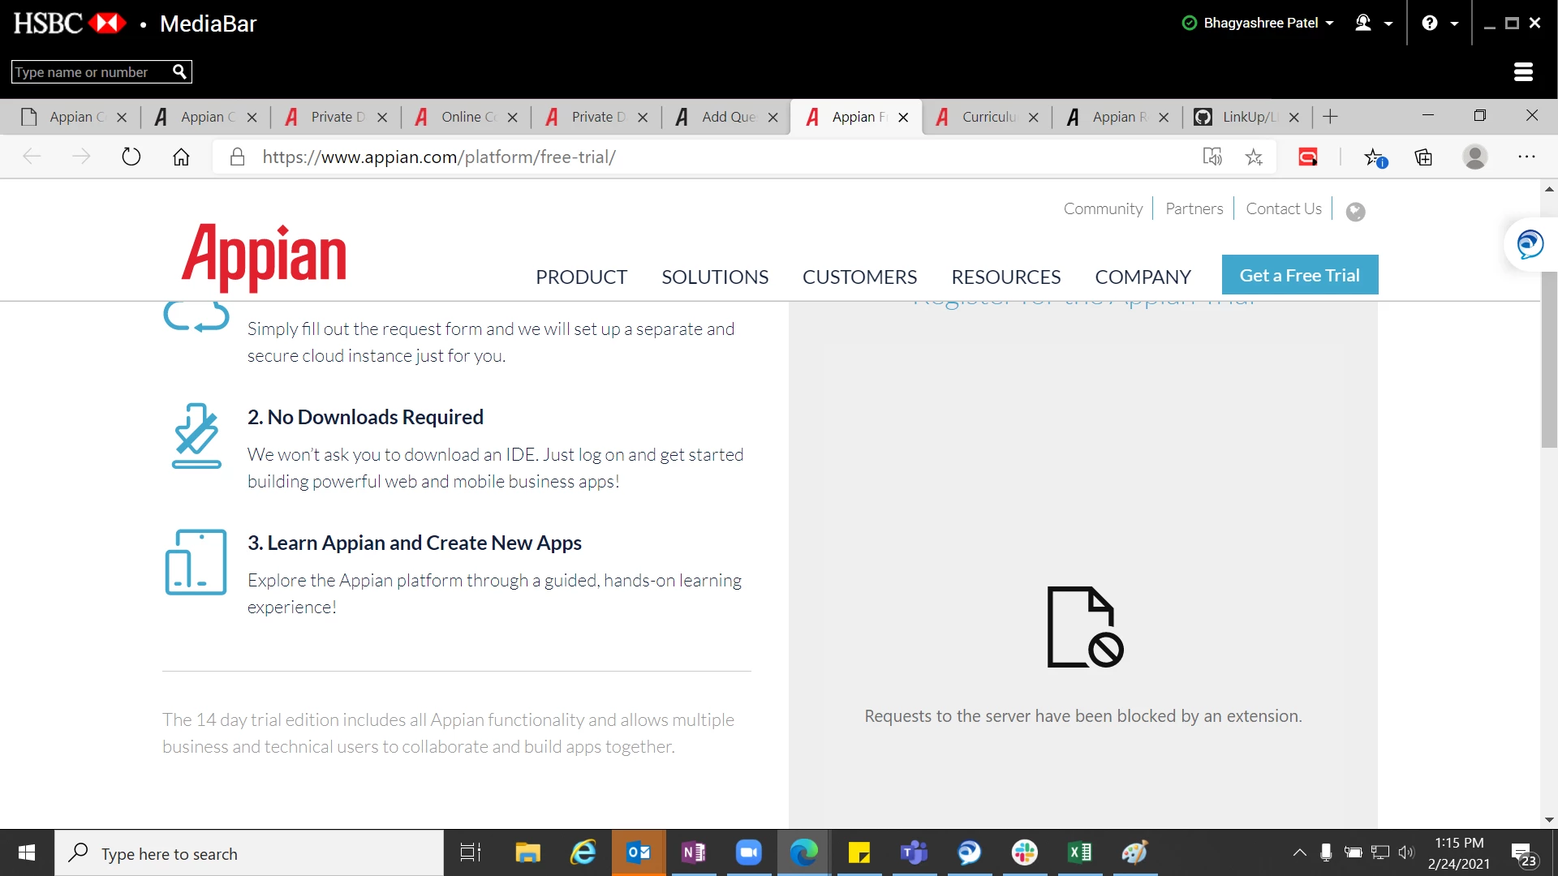Screen dimensions: 1558x876
Task: Expand the arrow beside the help icon
Action: point(1454,24)
